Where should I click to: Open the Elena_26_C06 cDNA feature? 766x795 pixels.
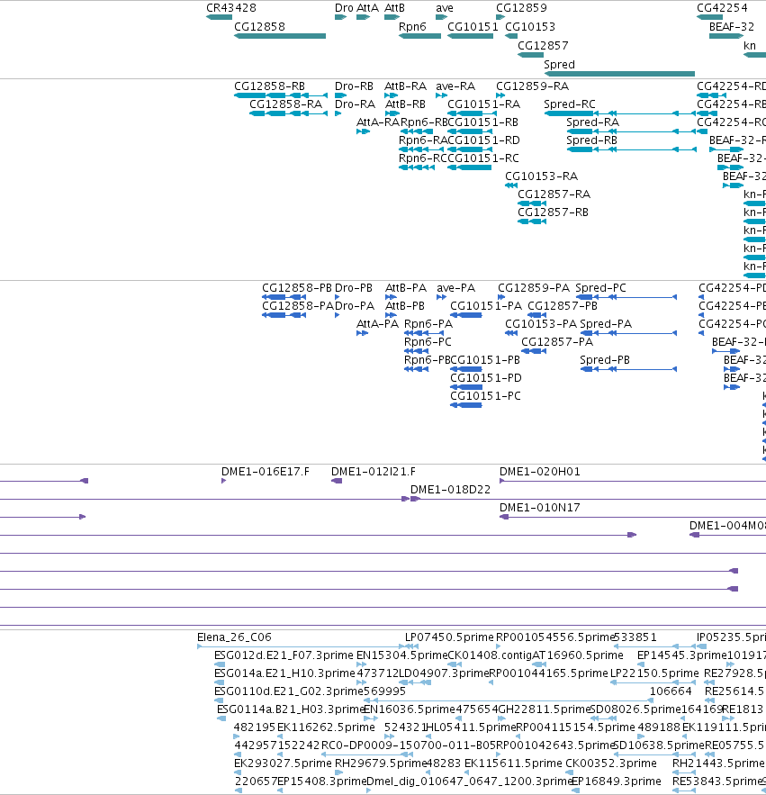tap(302, 646)
